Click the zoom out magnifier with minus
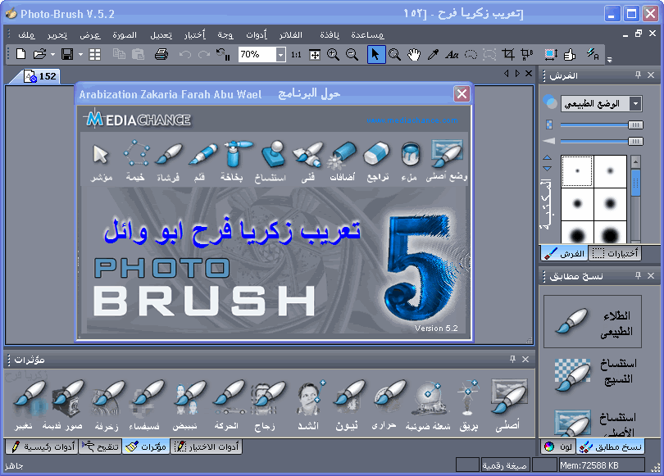 (x=352, y=55)
